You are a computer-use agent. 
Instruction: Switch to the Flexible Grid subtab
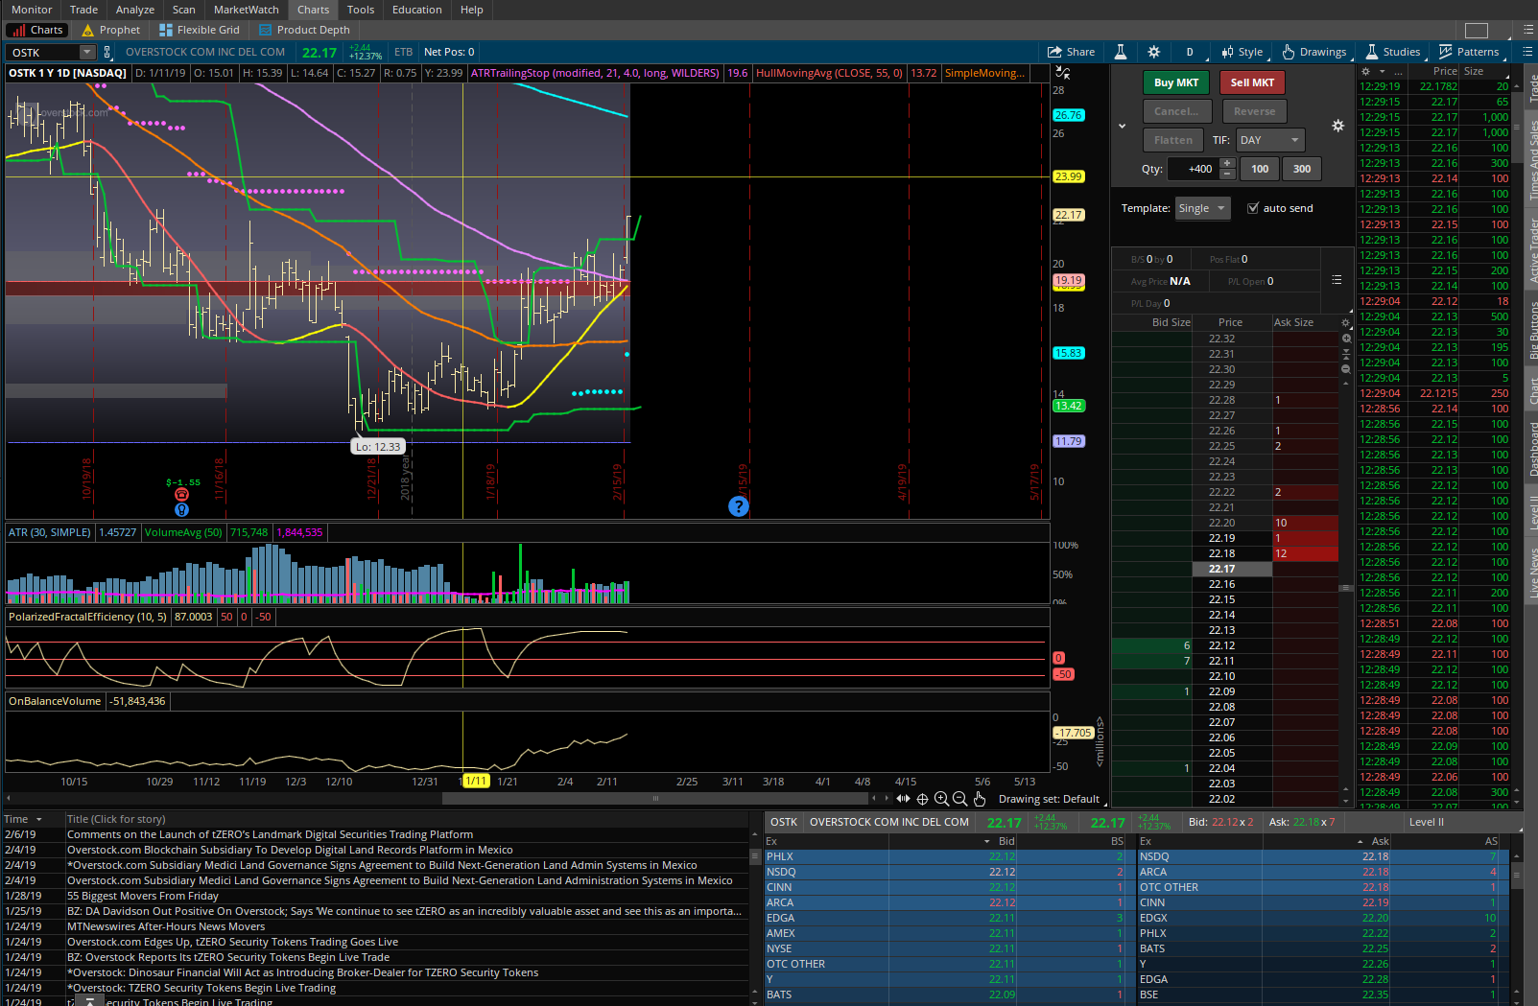pos(200,30)
